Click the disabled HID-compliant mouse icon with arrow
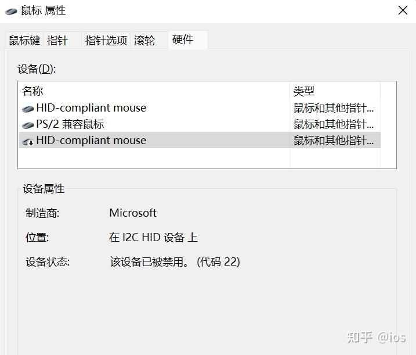This screenshot has width=416, height=355. (x=28, y=141)
